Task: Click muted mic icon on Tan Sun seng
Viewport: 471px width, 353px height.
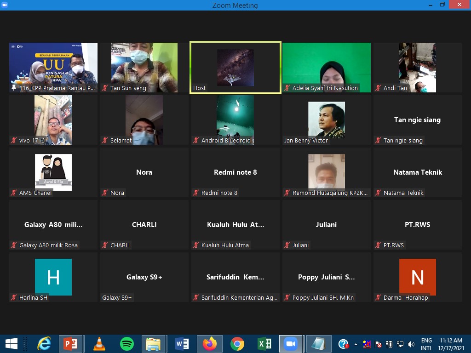Action: (105, 88)
